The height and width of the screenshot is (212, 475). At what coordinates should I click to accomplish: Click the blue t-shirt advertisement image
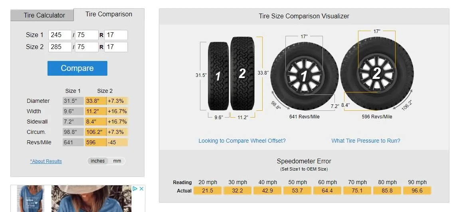[x=31, y=198]
